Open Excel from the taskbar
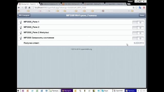164x92 pixels. (37, 91)
